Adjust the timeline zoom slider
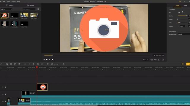 click(x=58, y=64)
